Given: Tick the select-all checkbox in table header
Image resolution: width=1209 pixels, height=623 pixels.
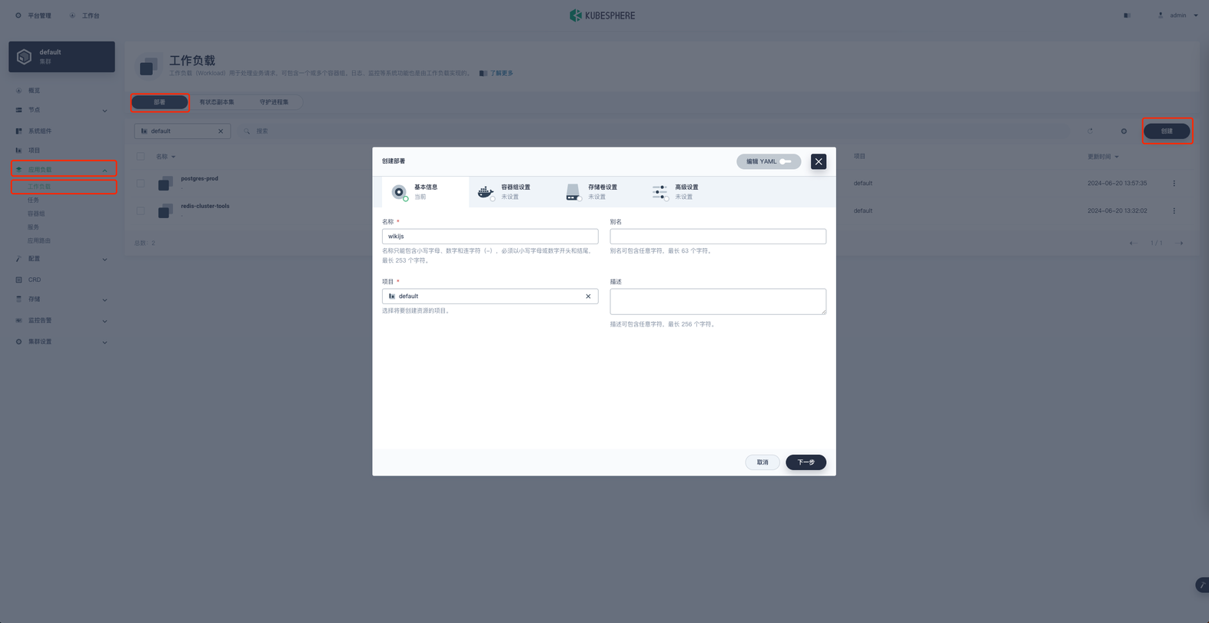Looking at the screenshot, I should coord(141,157).
